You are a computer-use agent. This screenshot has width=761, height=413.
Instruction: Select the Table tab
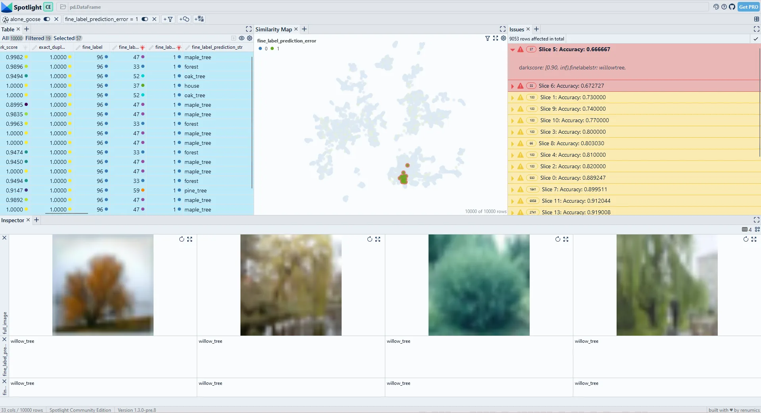tap(8, 29)
